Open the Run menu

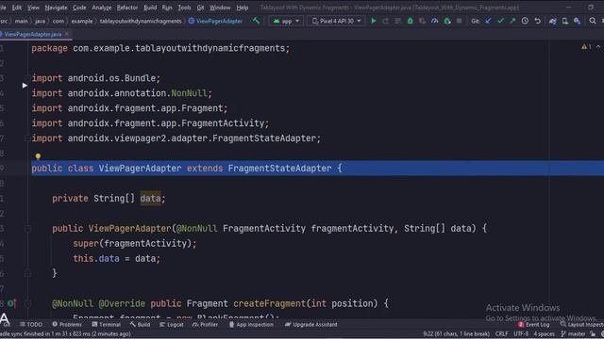pyautogui.click(x=167, y=8)
